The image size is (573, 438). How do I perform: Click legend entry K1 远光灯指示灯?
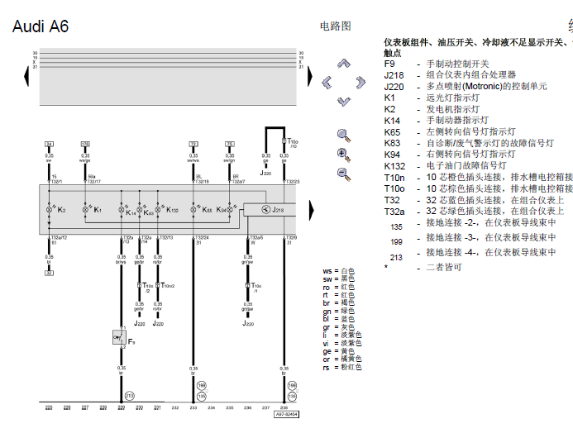point(432,98)
